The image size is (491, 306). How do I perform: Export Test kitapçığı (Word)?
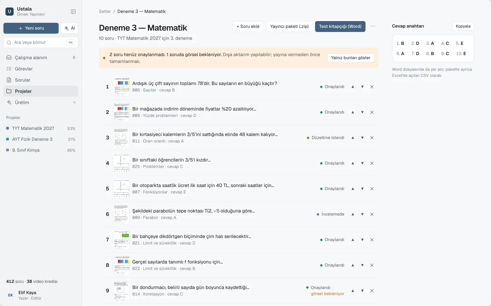coord(340,27)
